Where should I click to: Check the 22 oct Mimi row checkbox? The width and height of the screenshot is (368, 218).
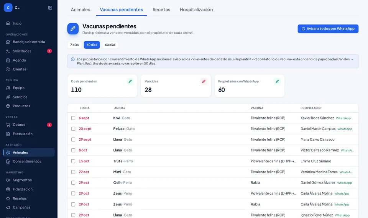[73, 172]
